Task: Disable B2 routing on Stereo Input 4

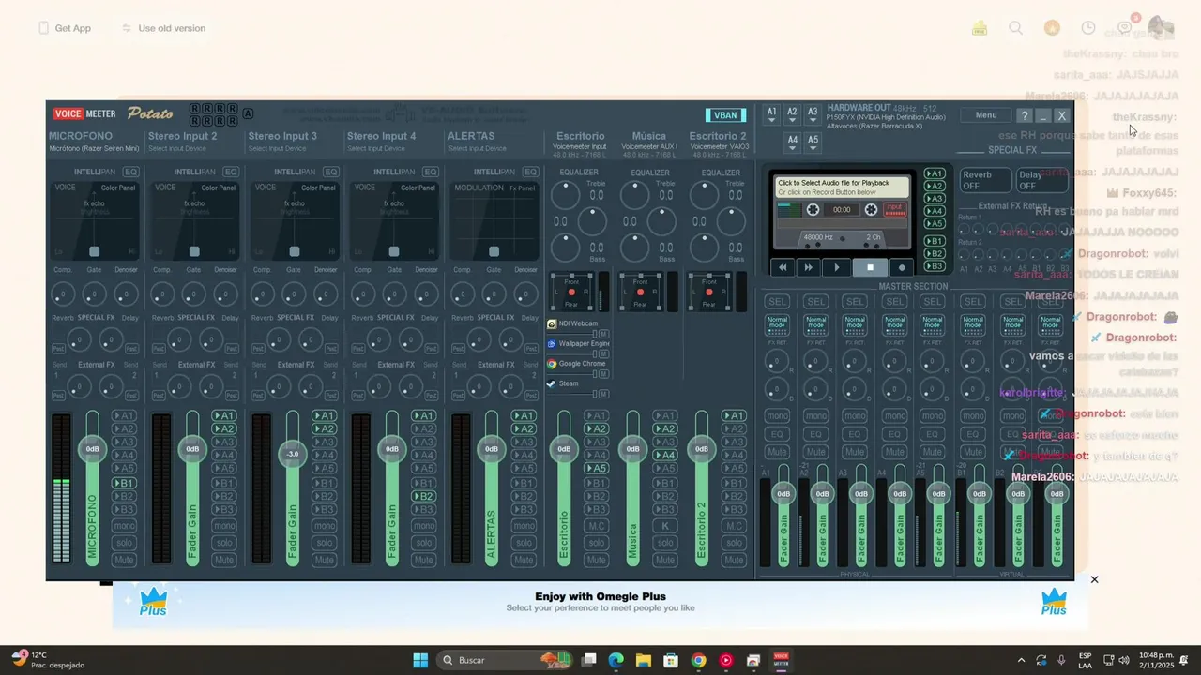Action: coord(423,497)
